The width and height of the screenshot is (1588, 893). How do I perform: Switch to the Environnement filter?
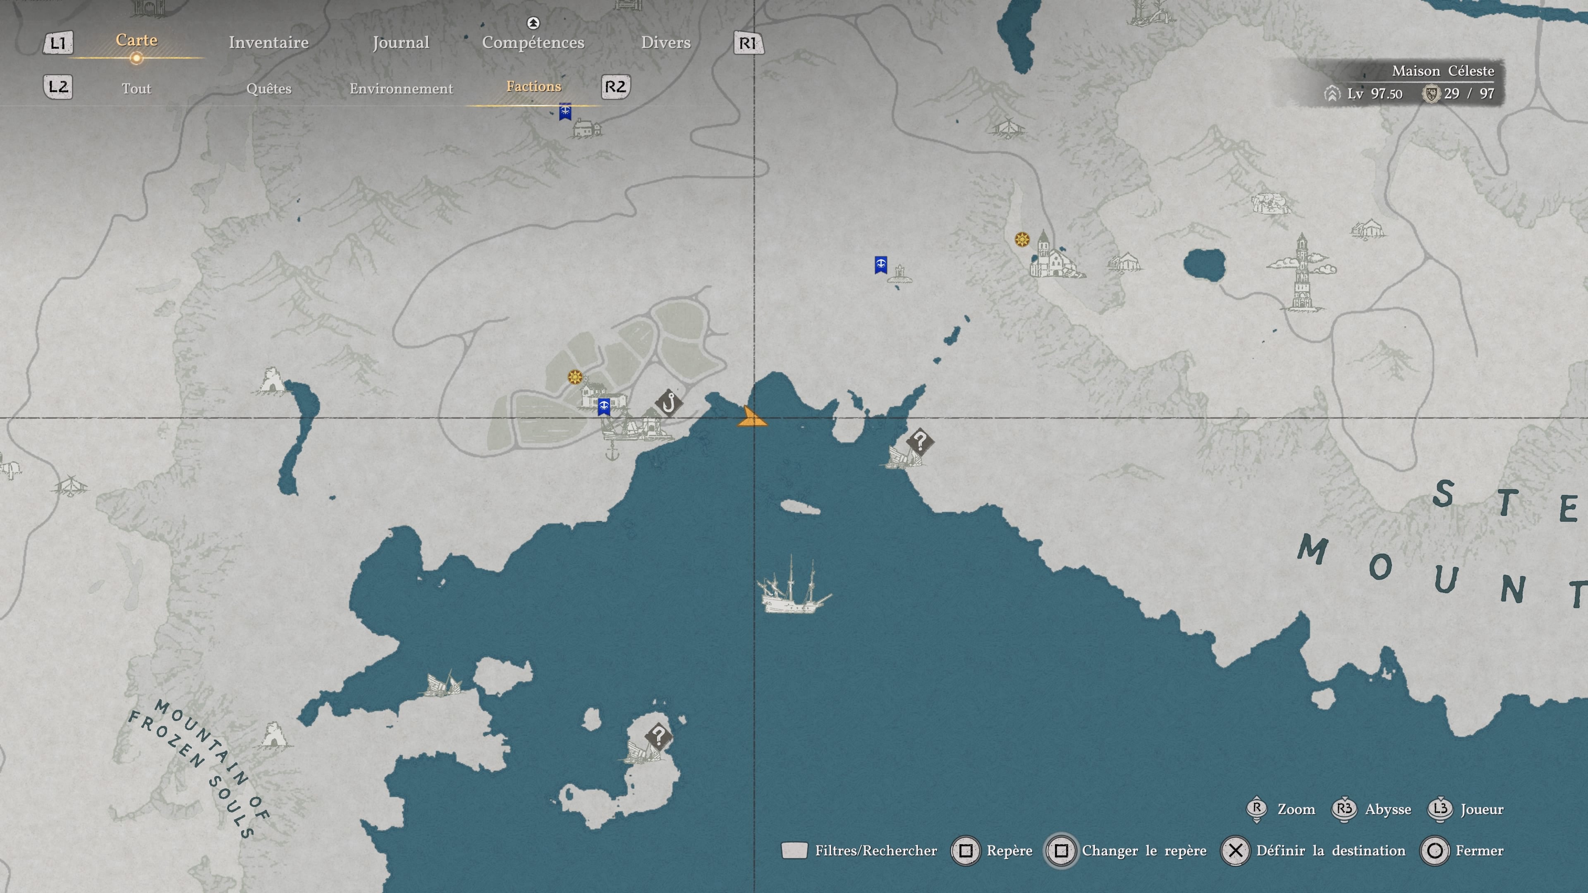coord(401,88)
